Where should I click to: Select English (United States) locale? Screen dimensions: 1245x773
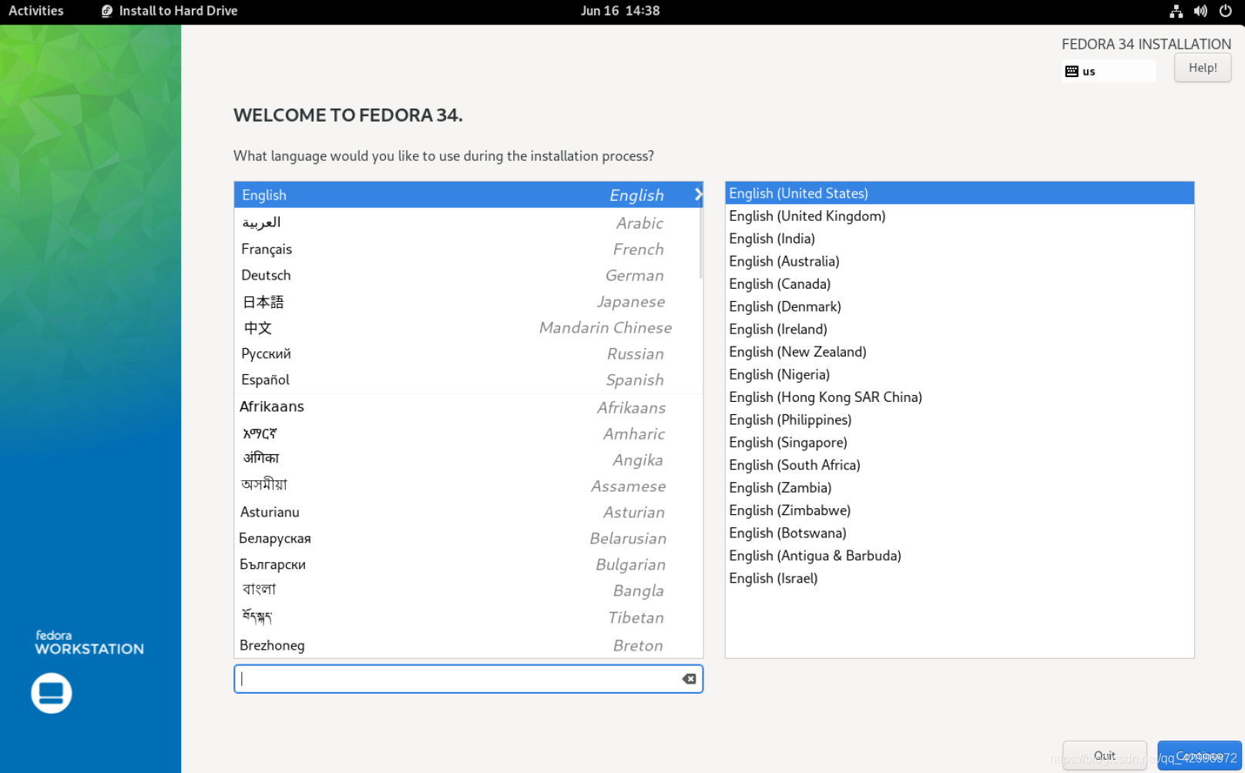click(959, 193)
